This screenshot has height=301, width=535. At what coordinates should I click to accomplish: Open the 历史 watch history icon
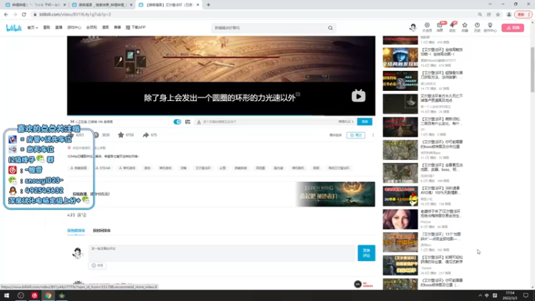coord(477,27)
